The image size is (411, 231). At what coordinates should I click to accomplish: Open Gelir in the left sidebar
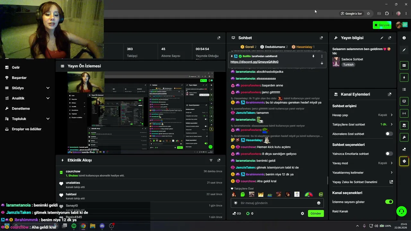pyautogui.click(x=16, y=67)
